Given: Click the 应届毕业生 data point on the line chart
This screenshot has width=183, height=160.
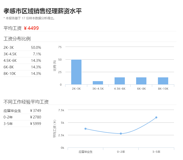Looking at the screenshot, I should tap(85, 129).
